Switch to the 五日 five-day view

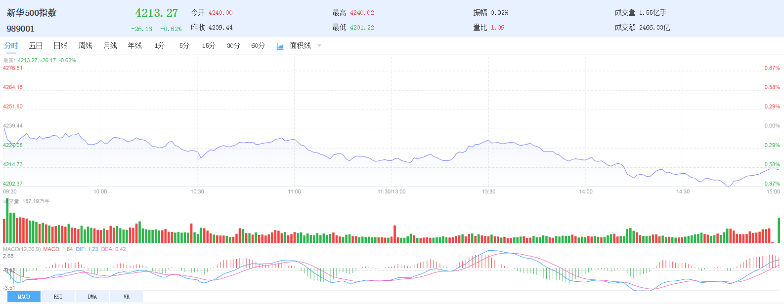click(36, 45)
